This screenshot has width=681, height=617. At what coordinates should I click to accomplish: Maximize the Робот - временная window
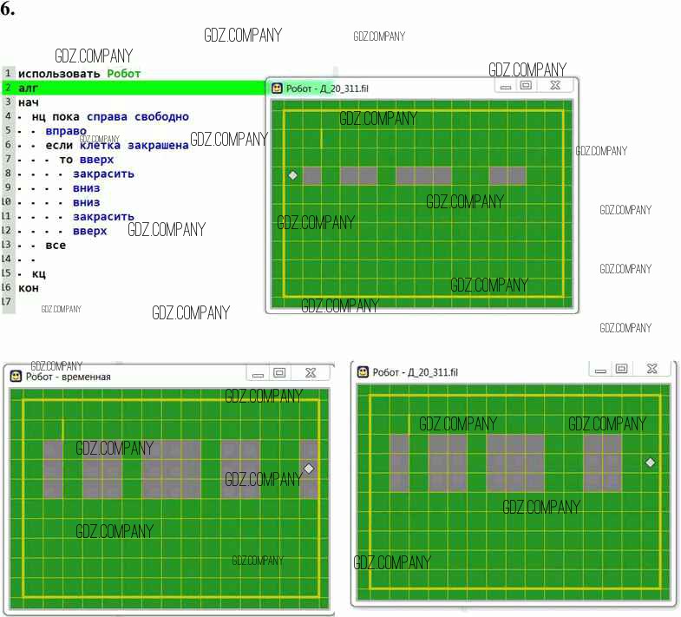279,373
